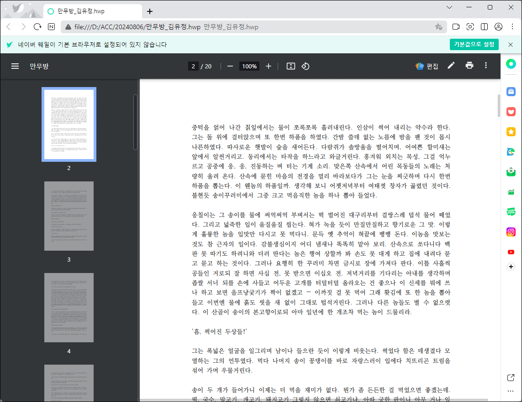Image resolution: width=522 pixels, height=402 pixels.
Task: Start the screen recording tool
Action: [456, 27]
